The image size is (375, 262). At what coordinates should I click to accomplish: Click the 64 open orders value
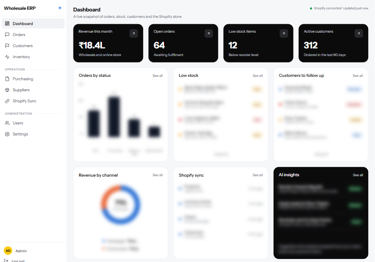pyautogui.click(x=159, y=45)
